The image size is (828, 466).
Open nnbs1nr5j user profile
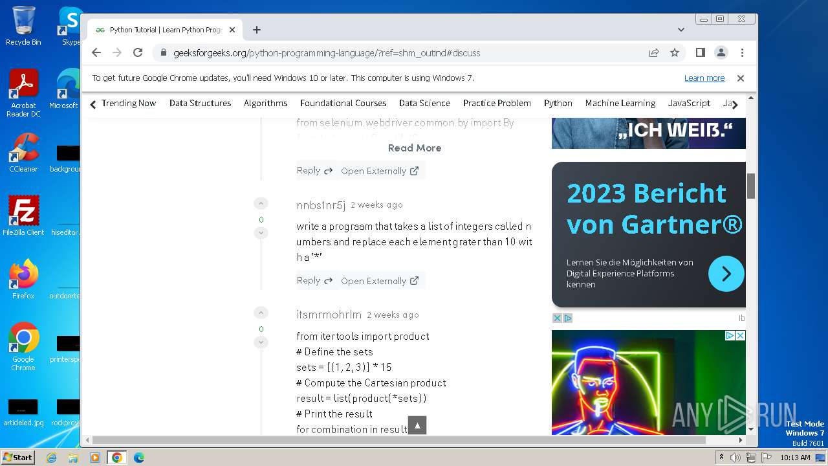pos(321,205)
